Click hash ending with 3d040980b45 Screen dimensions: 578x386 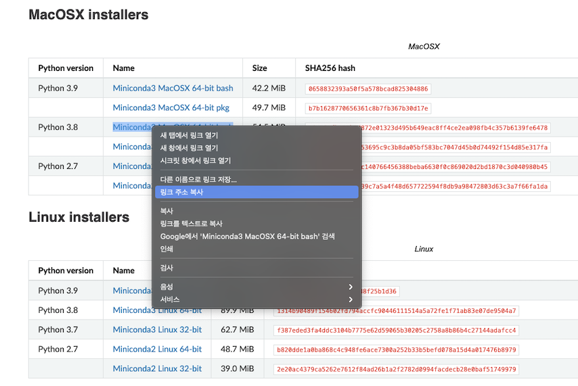tap(455, 167)
